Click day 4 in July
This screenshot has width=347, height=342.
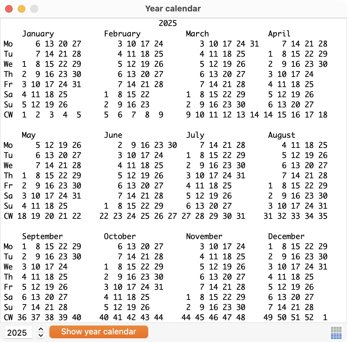point(188,186)
